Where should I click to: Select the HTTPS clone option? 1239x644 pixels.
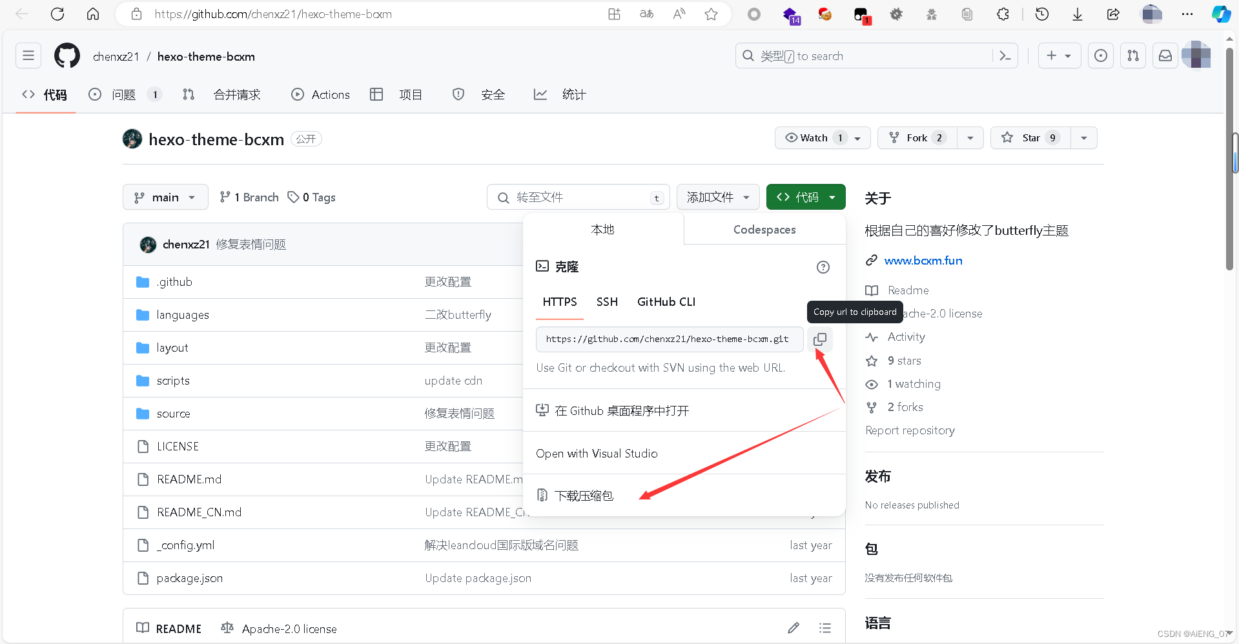click(560, 302)
